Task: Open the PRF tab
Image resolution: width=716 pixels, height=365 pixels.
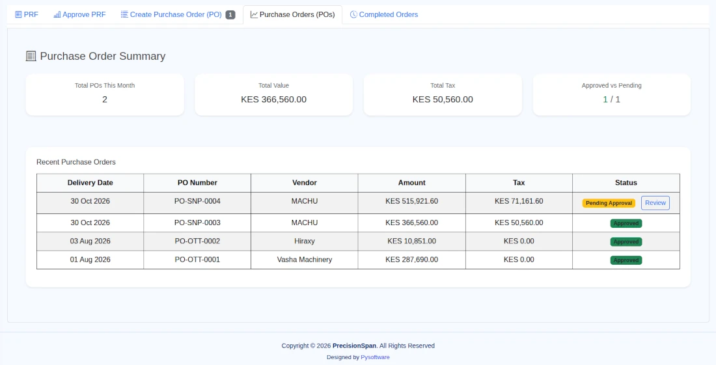Action: (27, 14)
